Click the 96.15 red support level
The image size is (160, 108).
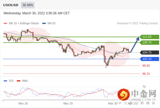pos(146,74)
